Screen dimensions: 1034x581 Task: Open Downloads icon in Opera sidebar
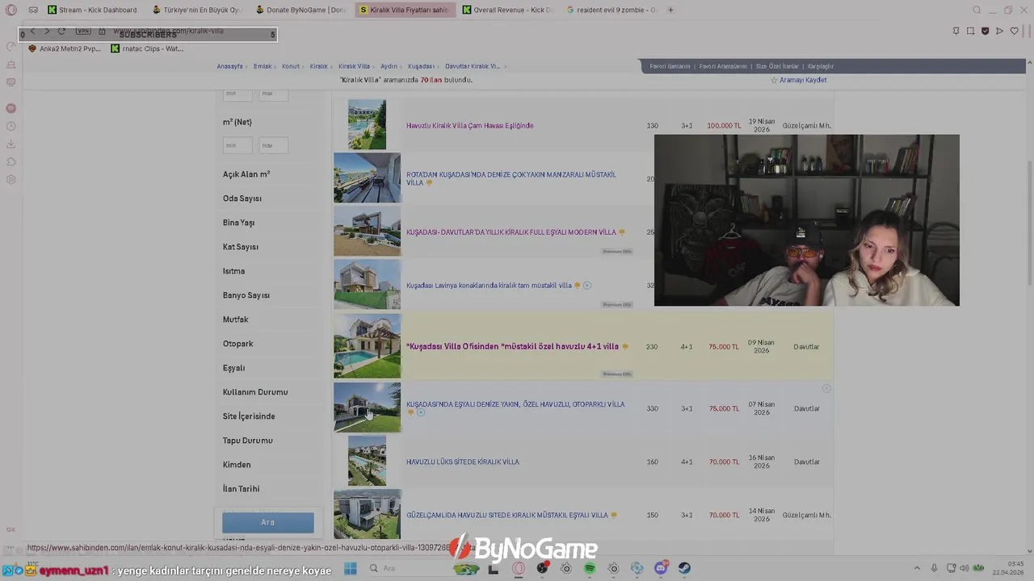(11, 144)
